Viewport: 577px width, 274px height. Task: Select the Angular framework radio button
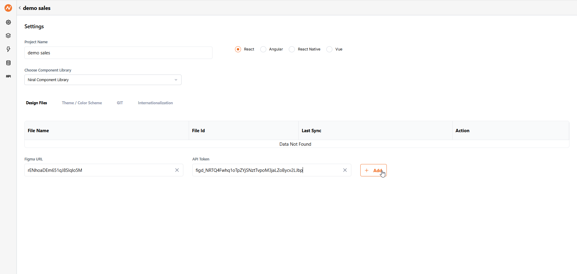[264, 49]
